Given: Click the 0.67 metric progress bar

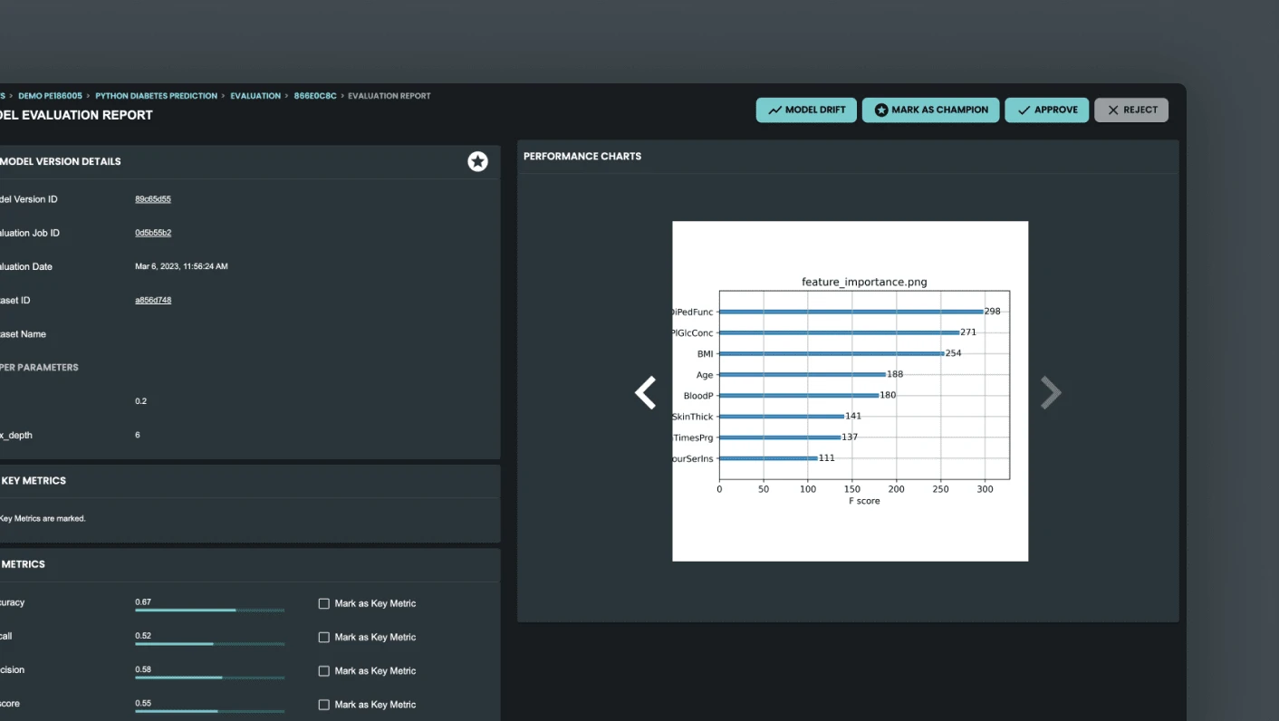Looking at the screenshot, I should click(x=209, y=610).
